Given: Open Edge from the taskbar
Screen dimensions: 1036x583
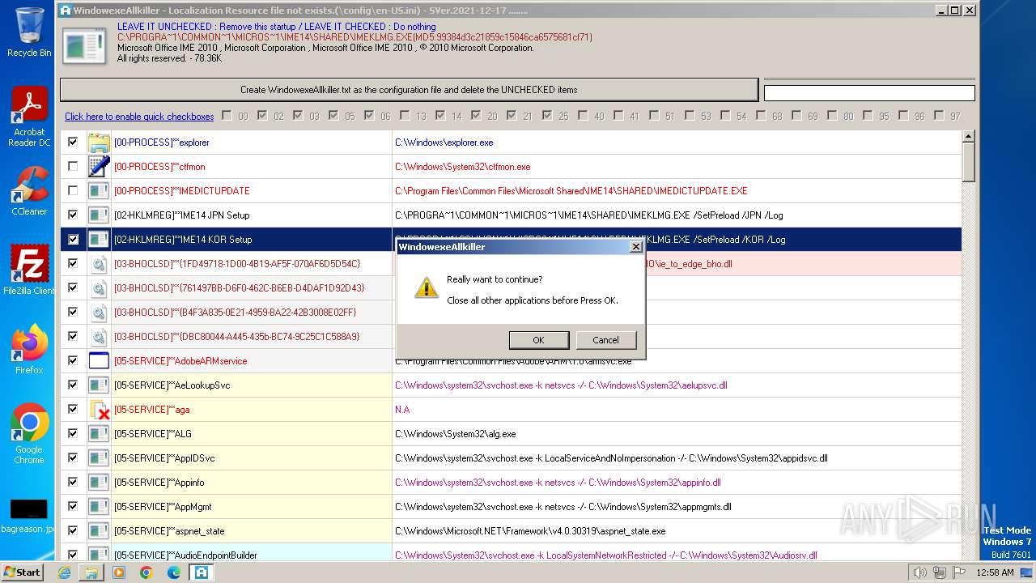Looking at the screenshot, I should click(x=174, y=572).
